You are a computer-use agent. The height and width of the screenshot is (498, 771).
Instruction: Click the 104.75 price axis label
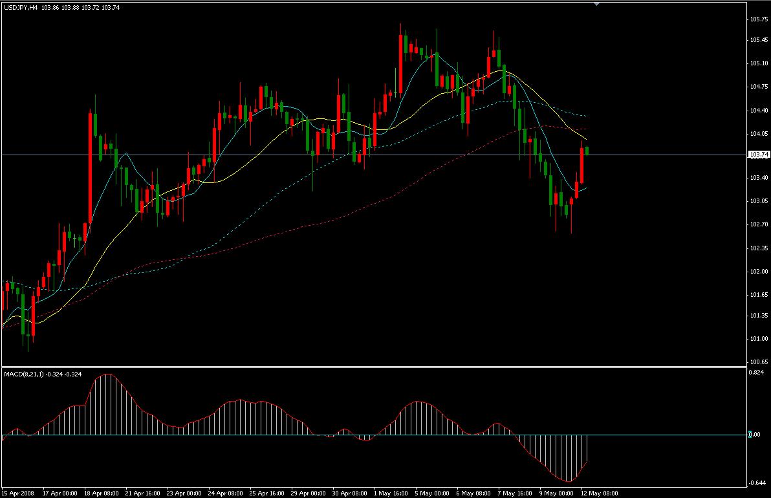point(759,87)
